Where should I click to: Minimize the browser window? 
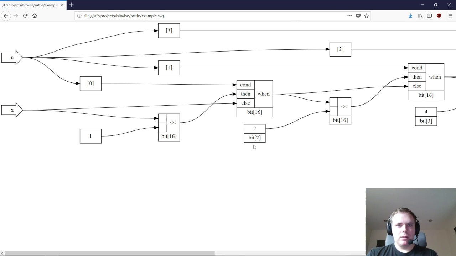pyautogui.click(x=422, y=5)
